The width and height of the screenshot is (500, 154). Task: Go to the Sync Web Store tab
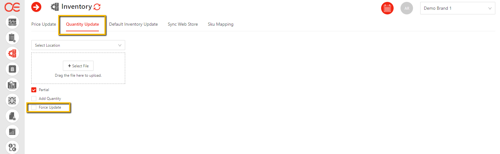pos(183,24)
